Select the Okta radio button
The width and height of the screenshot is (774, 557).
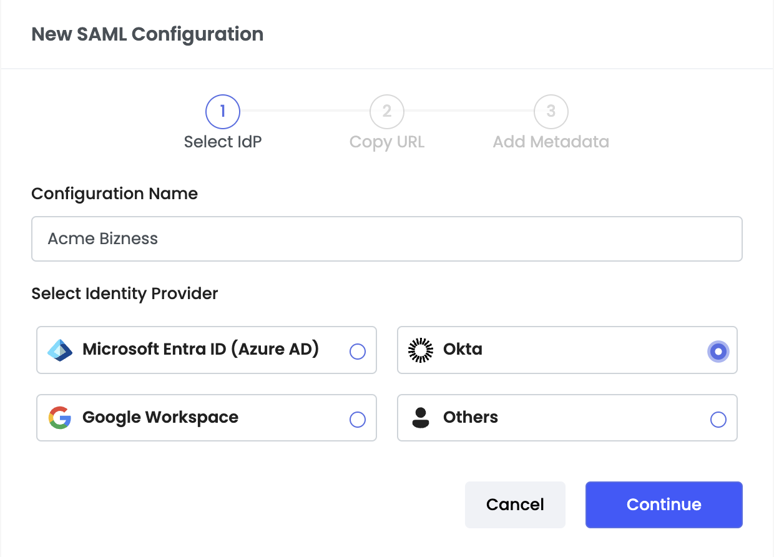(718, 352)
